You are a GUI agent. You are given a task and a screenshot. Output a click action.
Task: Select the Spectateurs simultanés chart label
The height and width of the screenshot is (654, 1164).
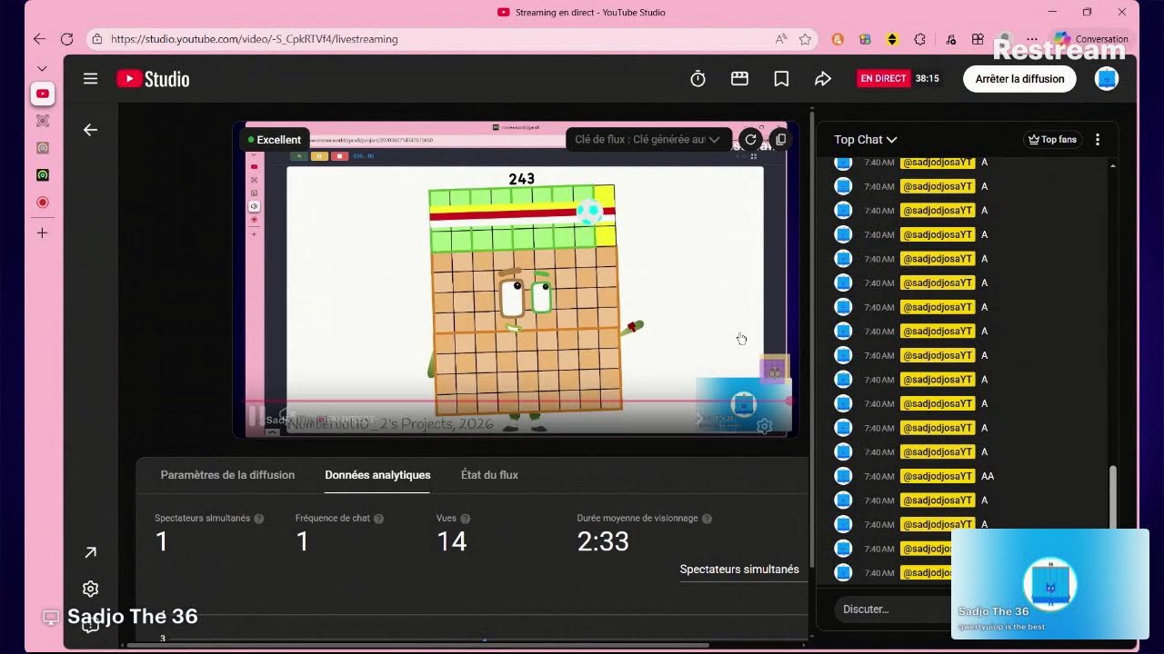[x=739, y=570]
